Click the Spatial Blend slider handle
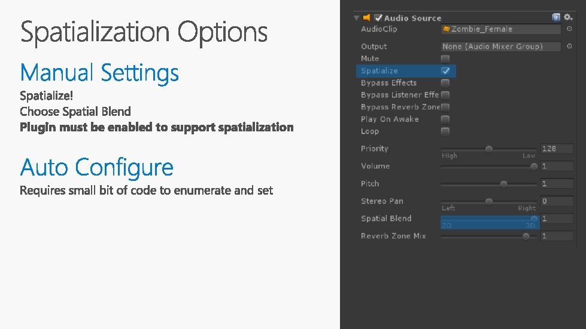 tap(533, 219)
